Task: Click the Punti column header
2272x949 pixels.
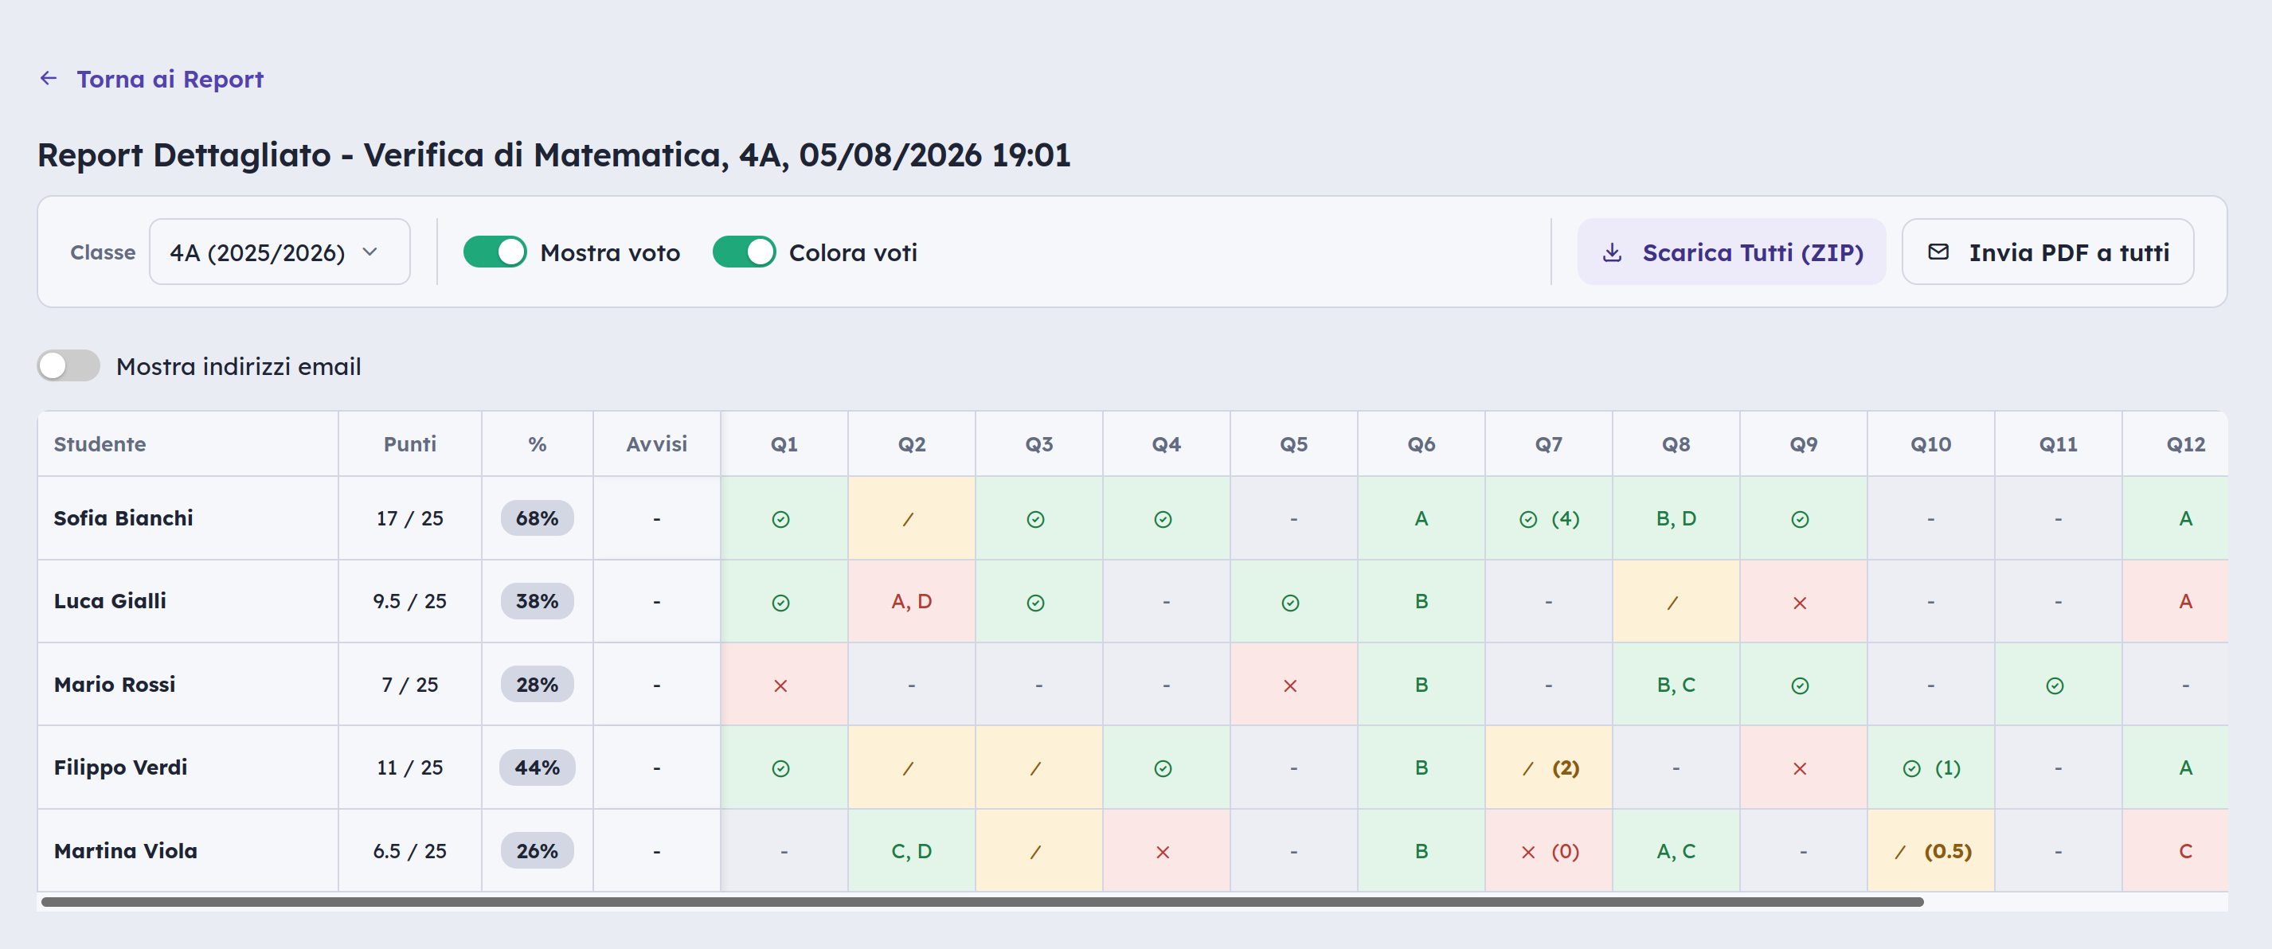Action: pyautogui.click(x=410, y=444)
